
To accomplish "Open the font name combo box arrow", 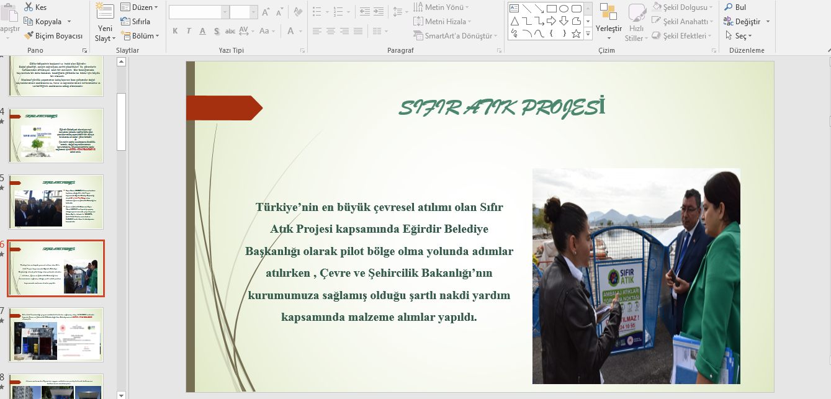I will (x=225, y=12).
